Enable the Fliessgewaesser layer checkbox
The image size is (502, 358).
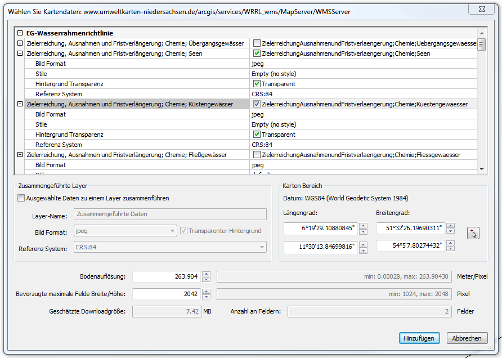(257, 155)
